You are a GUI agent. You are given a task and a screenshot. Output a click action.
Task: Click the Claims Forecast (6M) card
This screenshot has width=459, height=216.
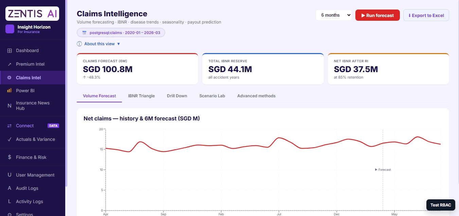point(137,69)
